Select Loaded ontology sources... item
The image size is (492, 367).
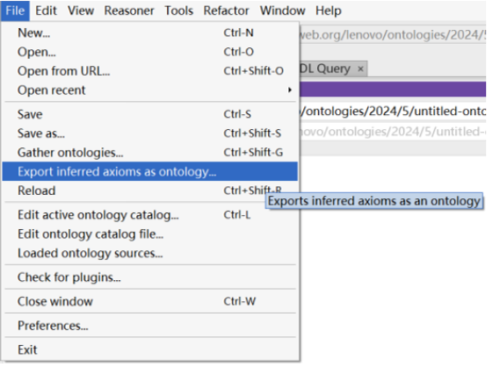[x=149, y=253]
